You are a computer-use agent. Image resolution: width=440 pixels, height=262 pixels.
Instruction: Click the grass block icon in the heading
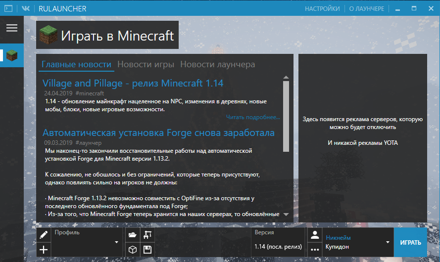click(x=48, y=35)
